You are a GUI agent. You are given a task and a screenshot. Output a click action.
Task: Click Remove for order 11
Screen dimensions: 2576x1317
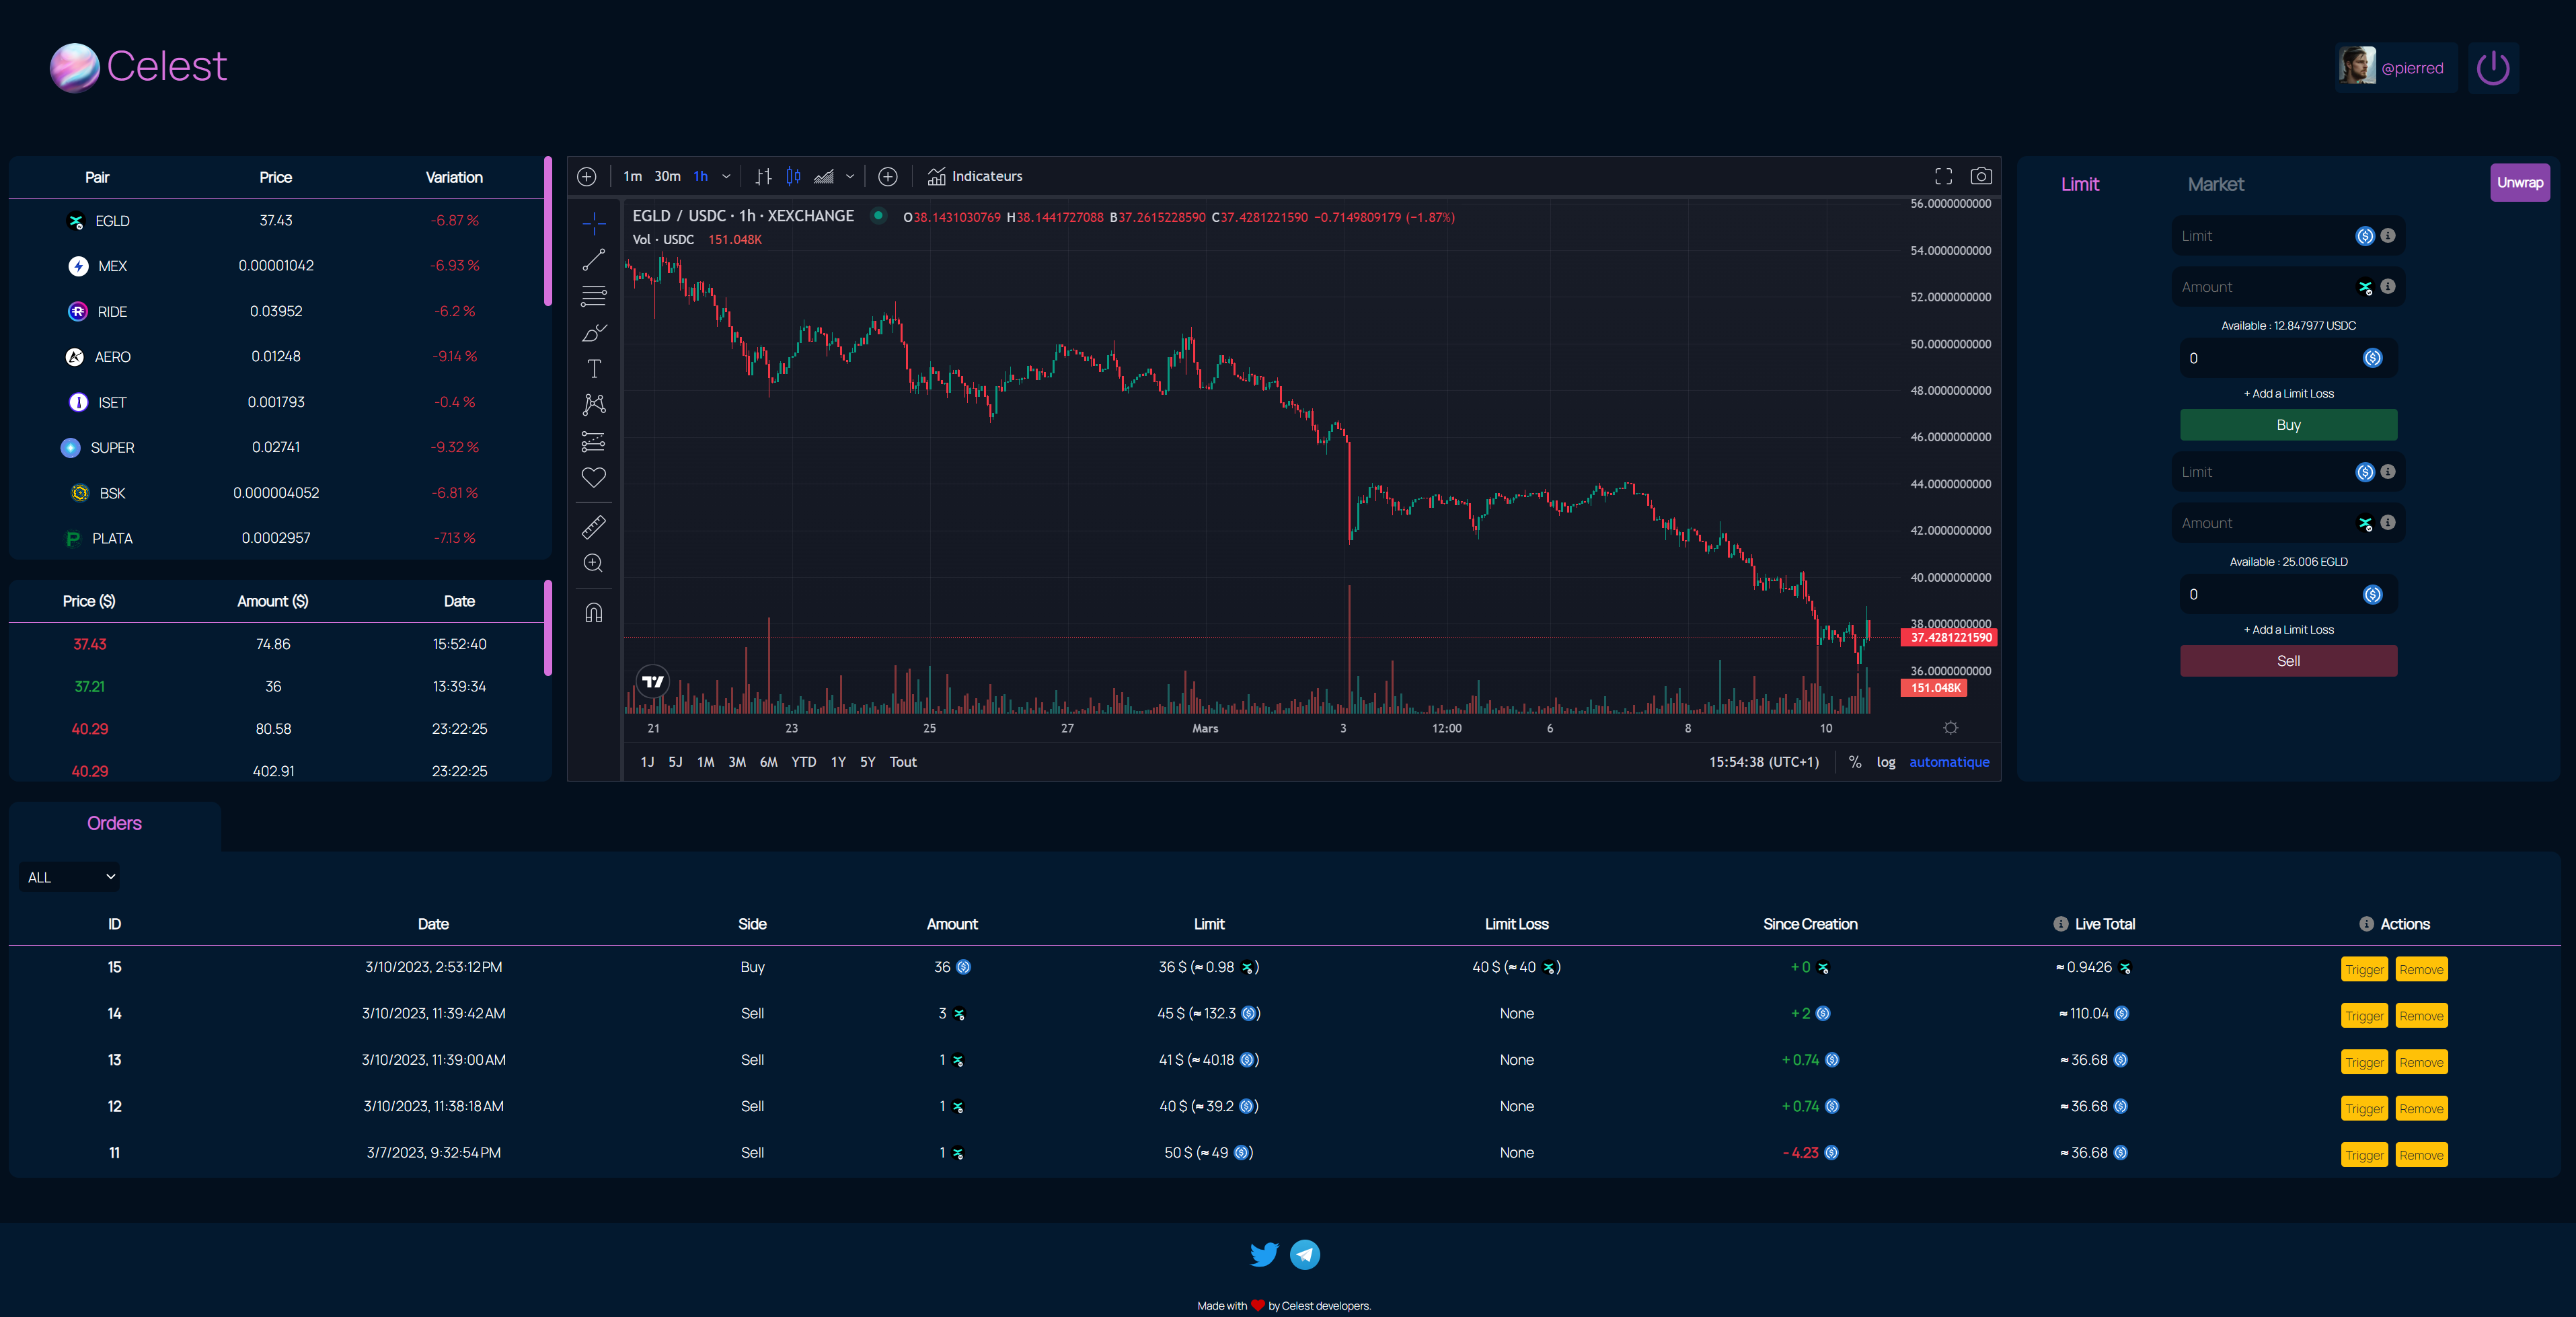2421,1155
